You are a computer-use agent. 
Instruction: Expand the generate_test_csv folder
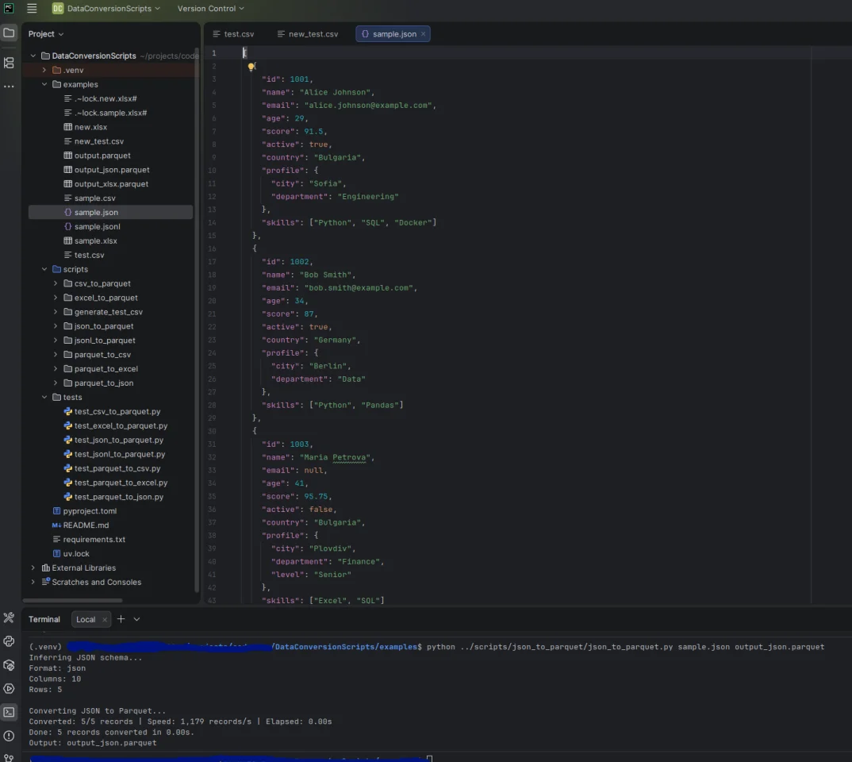click(56, 311)
